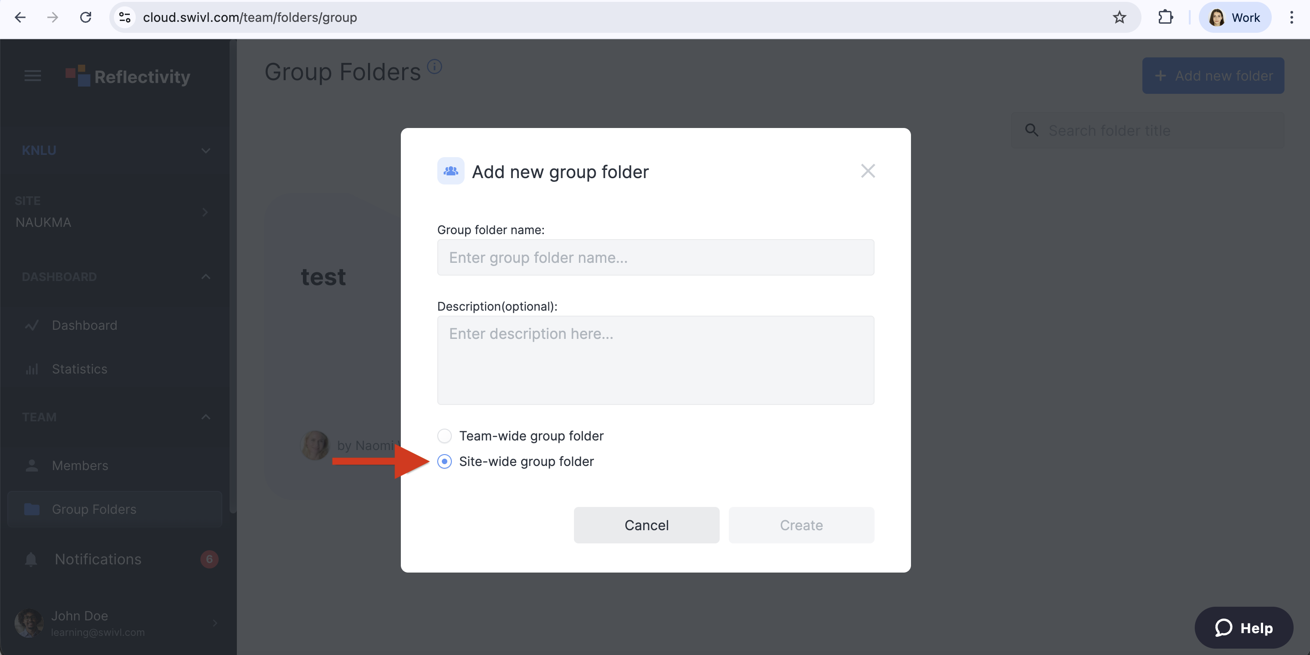Screen dimensions: 1310x655
Task: Collapse the TEAM section
Action: [205, 417]
